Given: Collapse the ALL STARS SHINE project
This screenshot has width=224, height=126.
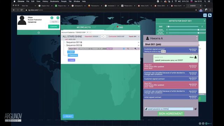Looking at the screenshot, I should coord(139,36).
